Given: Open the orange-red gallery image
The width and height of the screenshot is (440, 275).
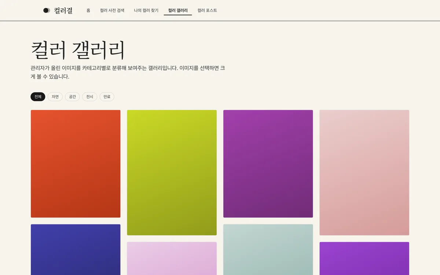Looking at the screenshot, I should (76, 164).
